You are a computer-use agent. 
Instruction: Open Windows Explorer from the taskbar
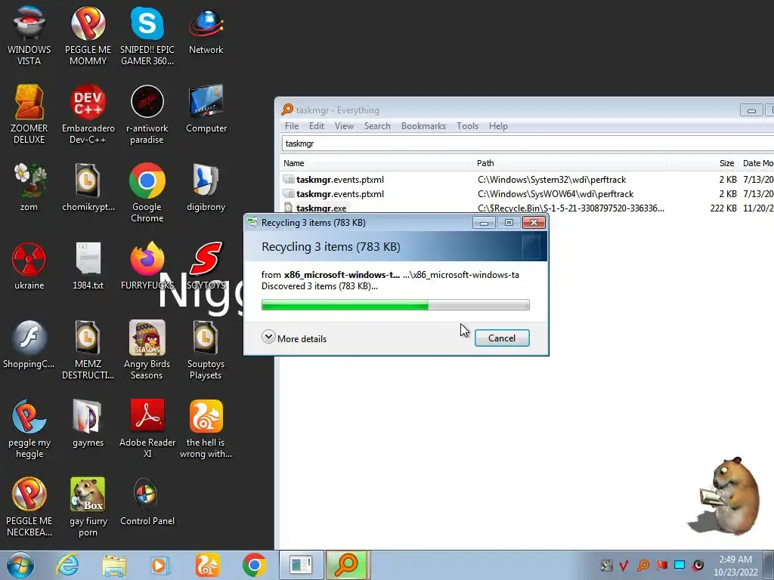coord(114,565)
